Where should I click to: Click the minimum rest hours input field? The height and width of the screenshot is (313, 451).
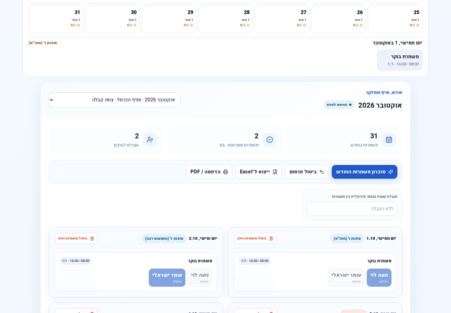tap(352, 209)
